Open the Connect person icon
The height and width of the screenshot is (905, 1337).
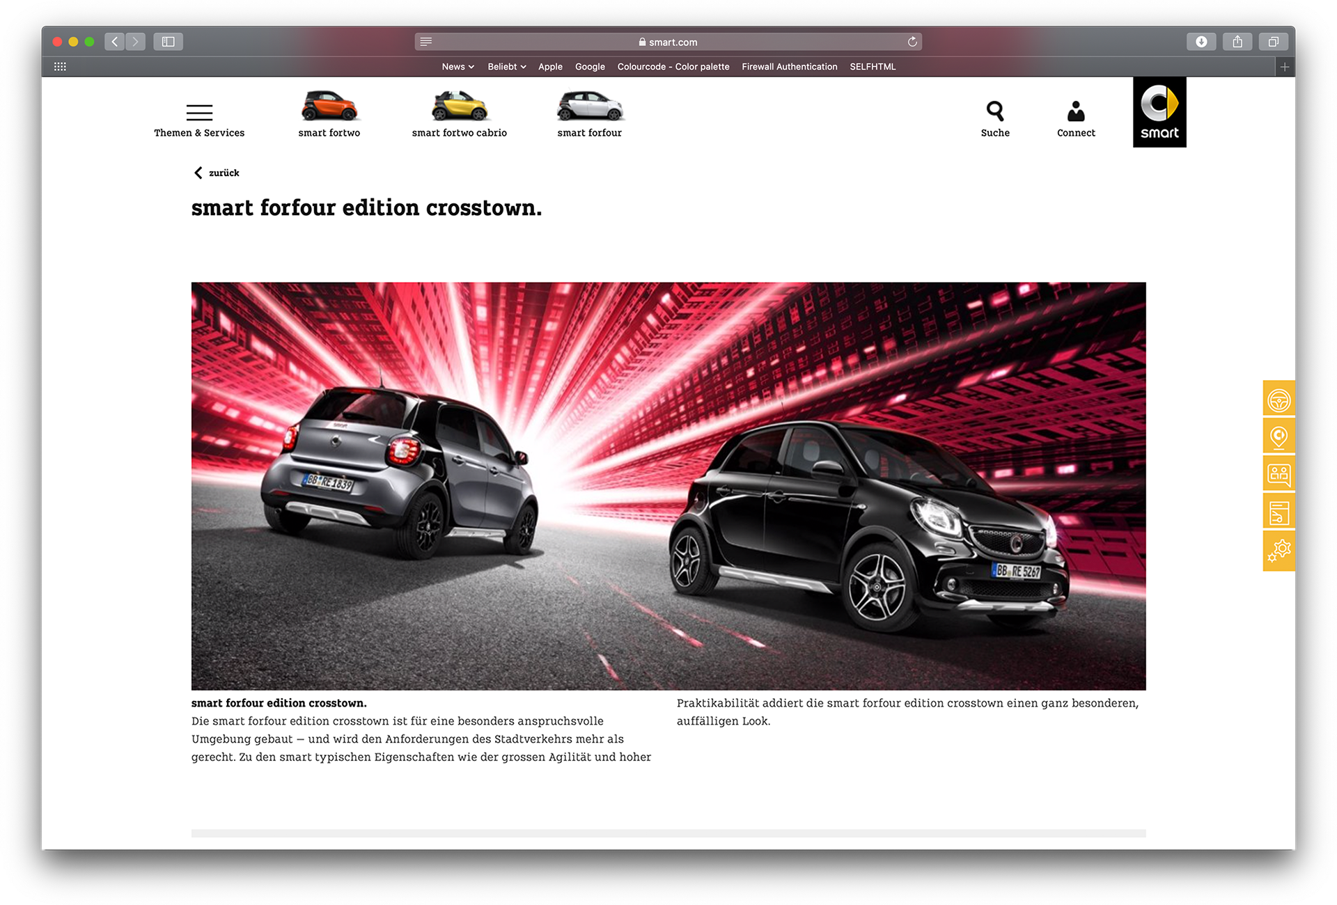pos(1075,111)
